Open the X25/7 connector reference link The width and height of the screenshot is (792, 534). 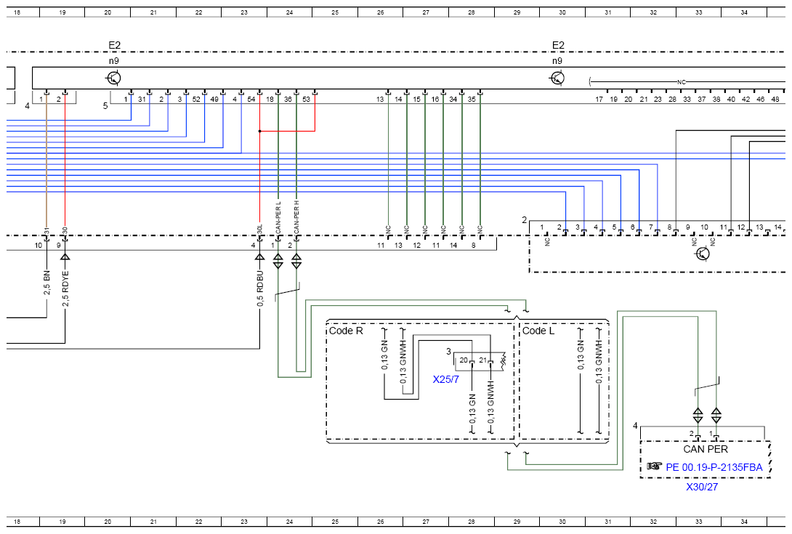point(445,379)
